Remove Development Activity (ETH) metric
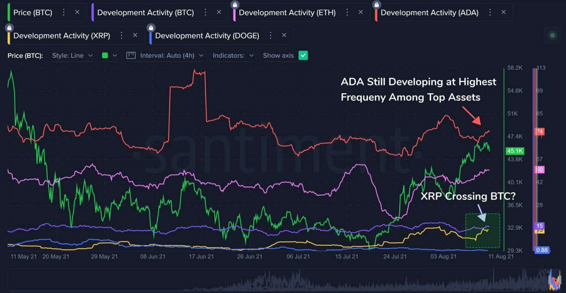Image resolution: width=566 pixels, height=293 pixels. coord(361,12)
